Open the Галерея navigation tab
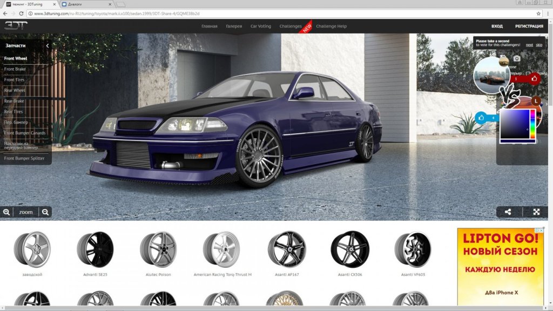The height and width of the screenshot is (311, 553). 234,26
